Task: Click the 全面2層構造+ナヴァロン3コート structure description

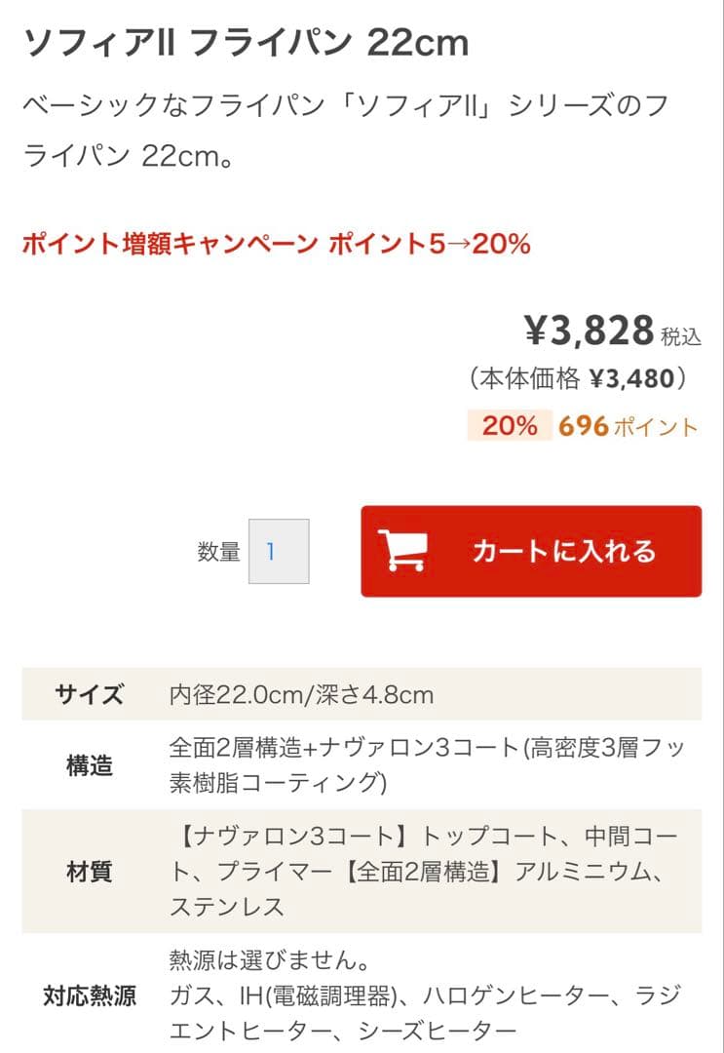Action: pos(426,765)
